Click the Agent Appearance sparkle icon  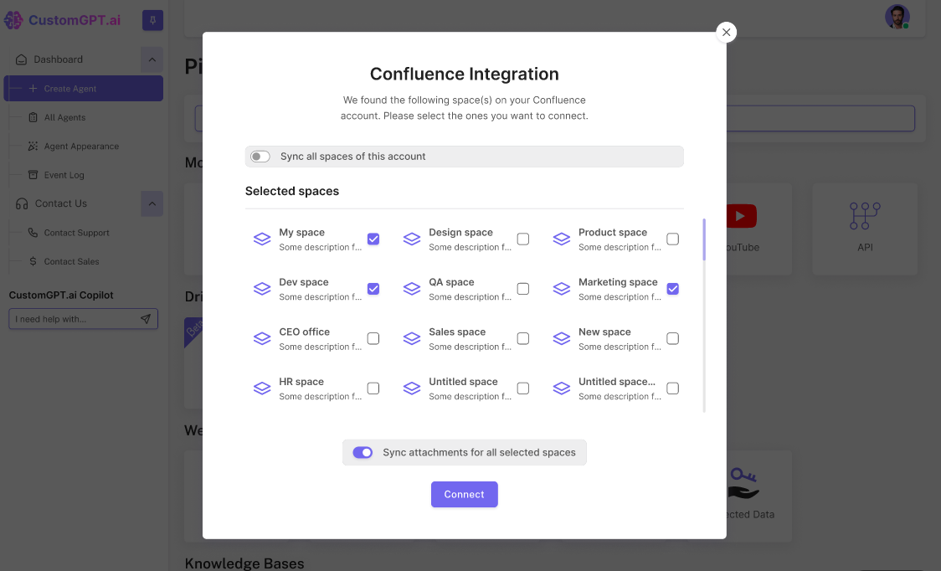(33, 146)
